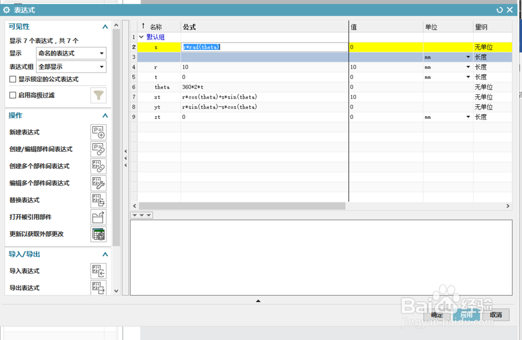Enable 显示锁定的公式表达式 checkbox
Viewport: 522px width, 340px height.
point(13,79)
